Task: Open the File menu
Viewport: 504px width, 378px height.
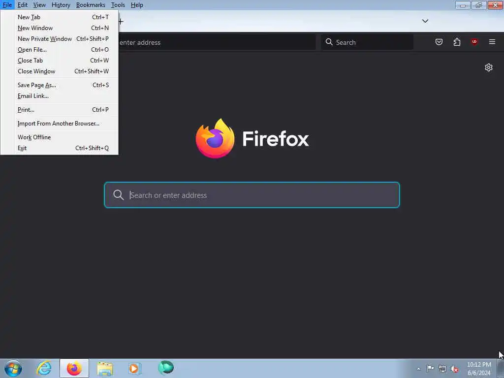Action: tap(7, 5)
